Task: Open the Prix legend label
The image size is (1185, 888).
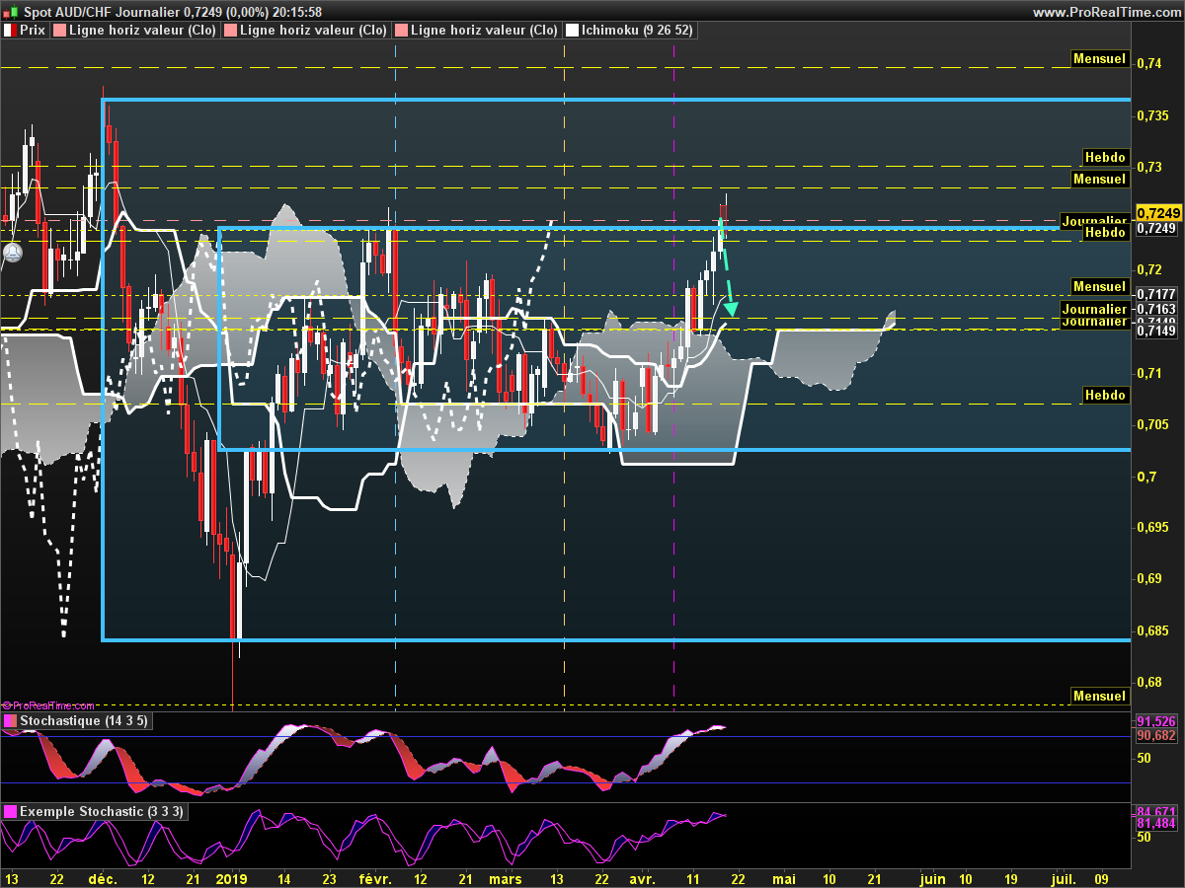Action: [x=33, y=31]
